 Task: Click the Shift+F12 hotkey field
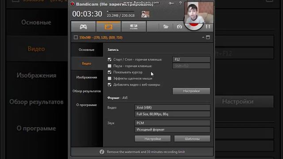tap(191, 66)
